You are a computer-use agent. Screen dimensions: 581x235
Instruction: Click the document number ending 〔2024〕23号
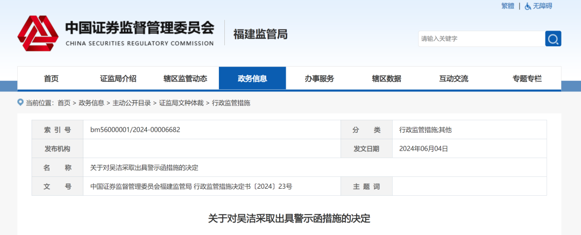coord(191,187)
